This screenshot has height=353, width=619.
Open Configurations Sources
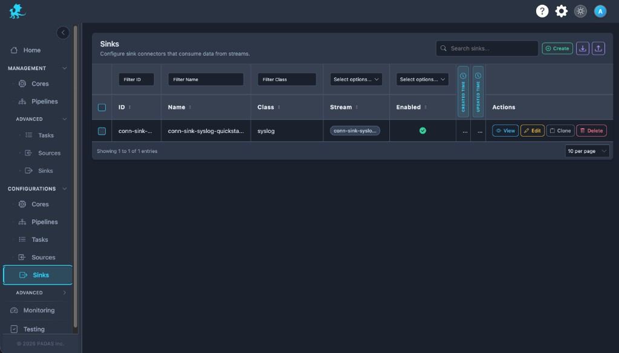[43, 257]
